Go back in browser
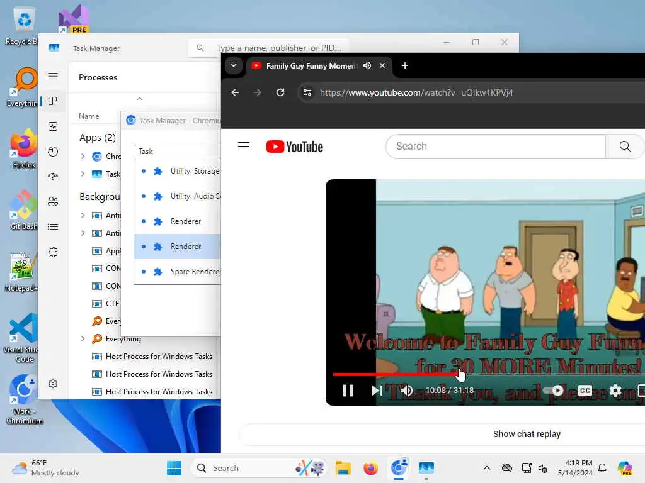The height and width of the screenshot is (483, 645). point(235,93)
